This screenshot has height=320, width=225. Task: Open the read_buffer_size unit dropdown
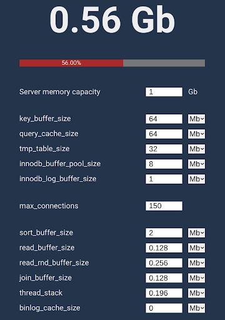coord(196,248)
